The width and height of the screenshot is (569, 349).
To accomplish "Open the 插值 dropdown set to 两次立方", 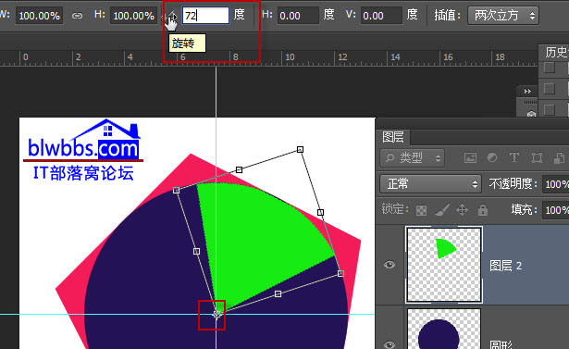I will [x=503, y=16].
